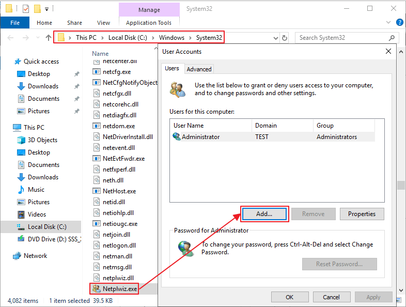Screen dimensions: 406x307
Task: Click the Explorer vertical scrollbar thumb
Action: coord(401,185)
